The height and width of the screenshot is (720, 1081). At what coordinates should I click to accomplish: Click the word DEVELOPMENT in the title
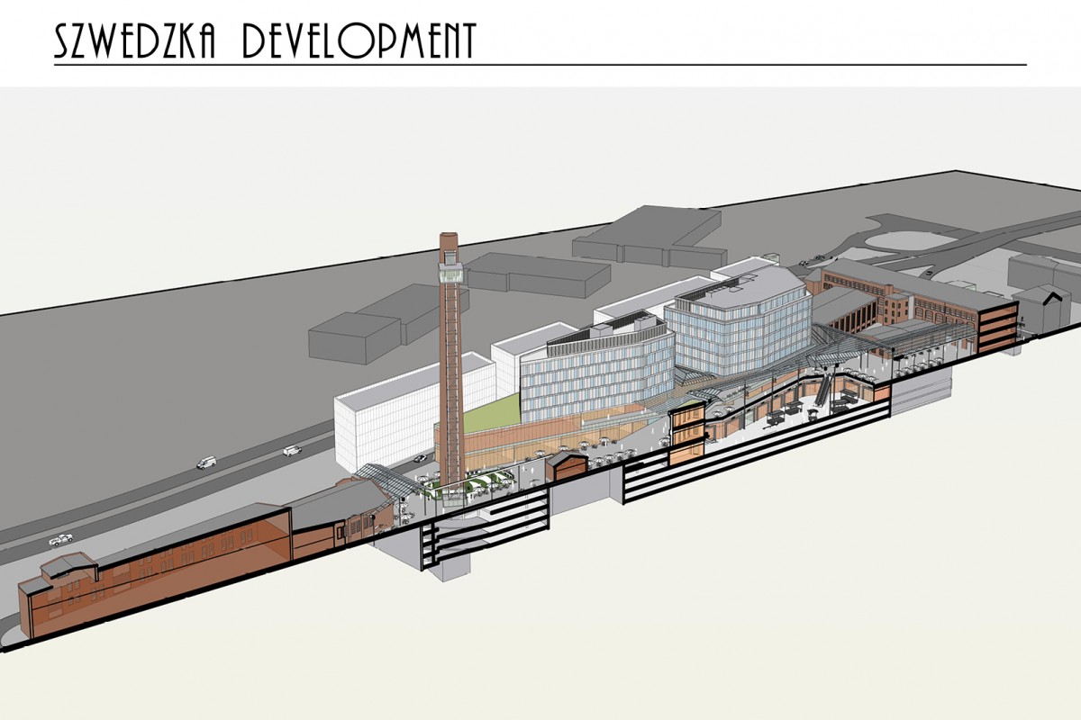[359, 41]
